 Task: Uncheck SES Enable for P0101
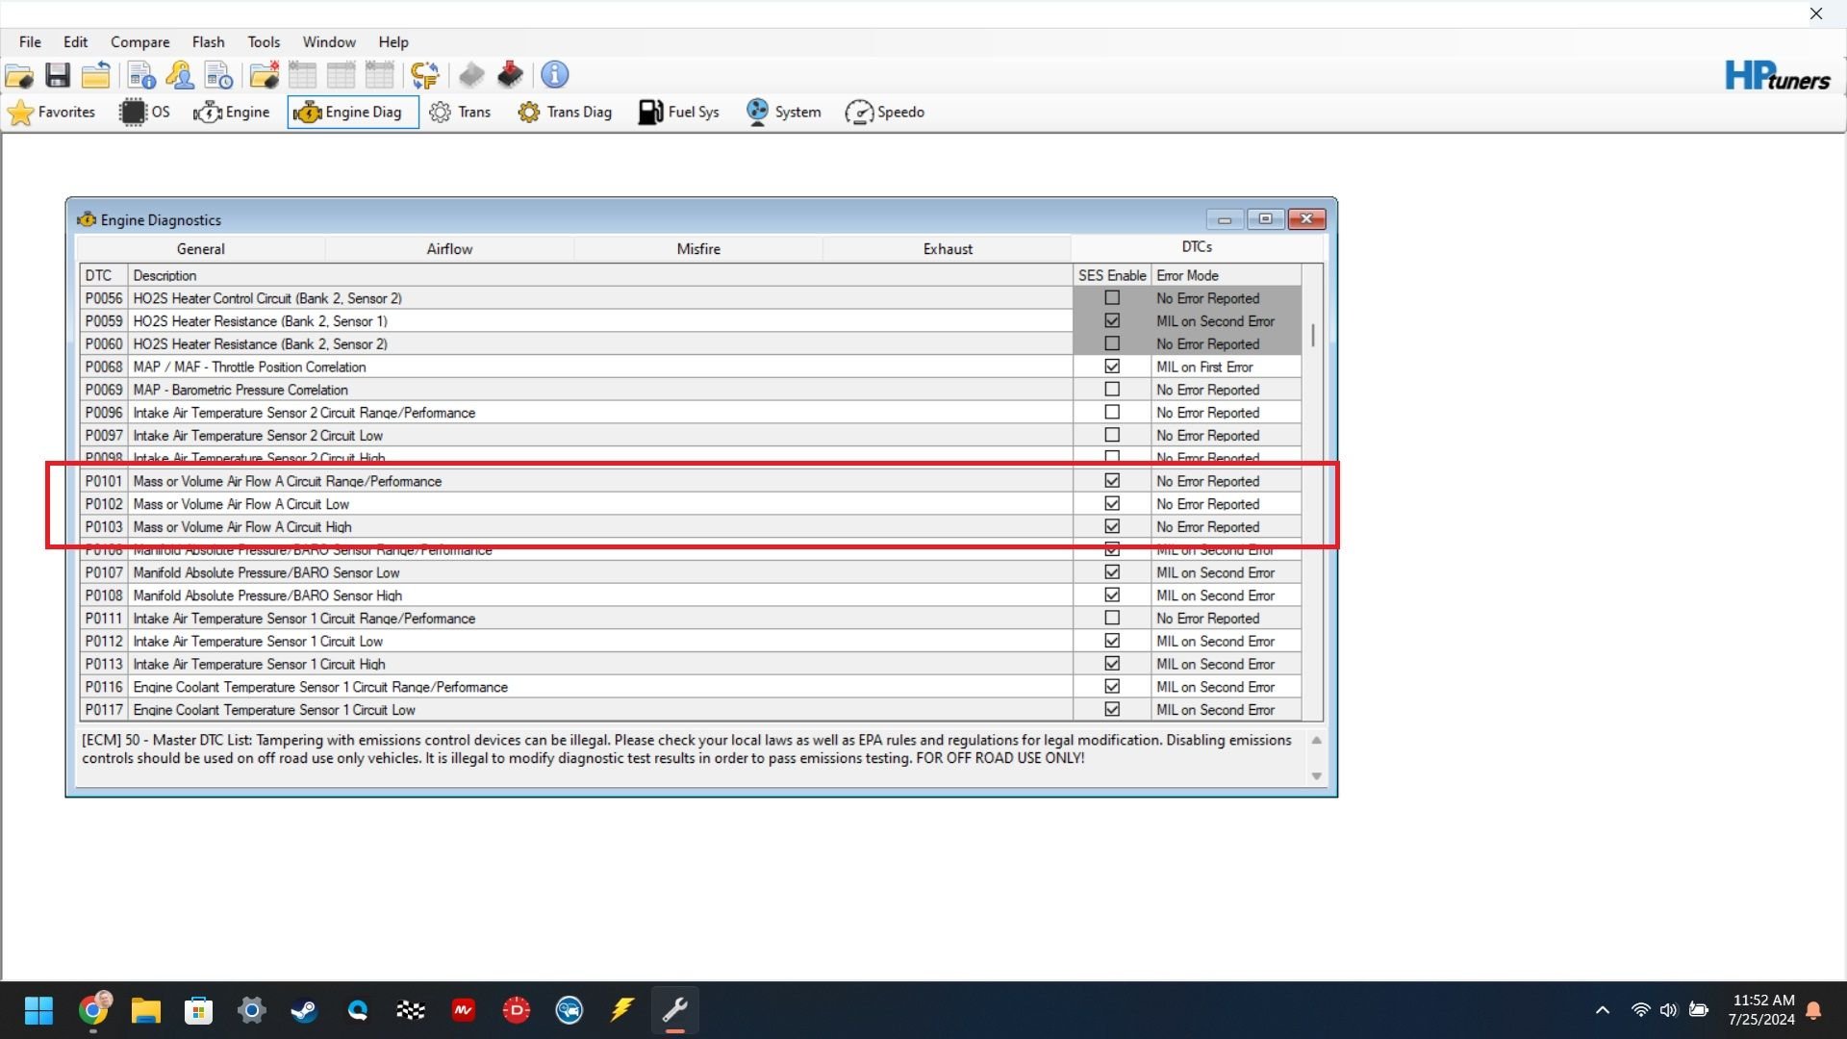(1112, 481)
